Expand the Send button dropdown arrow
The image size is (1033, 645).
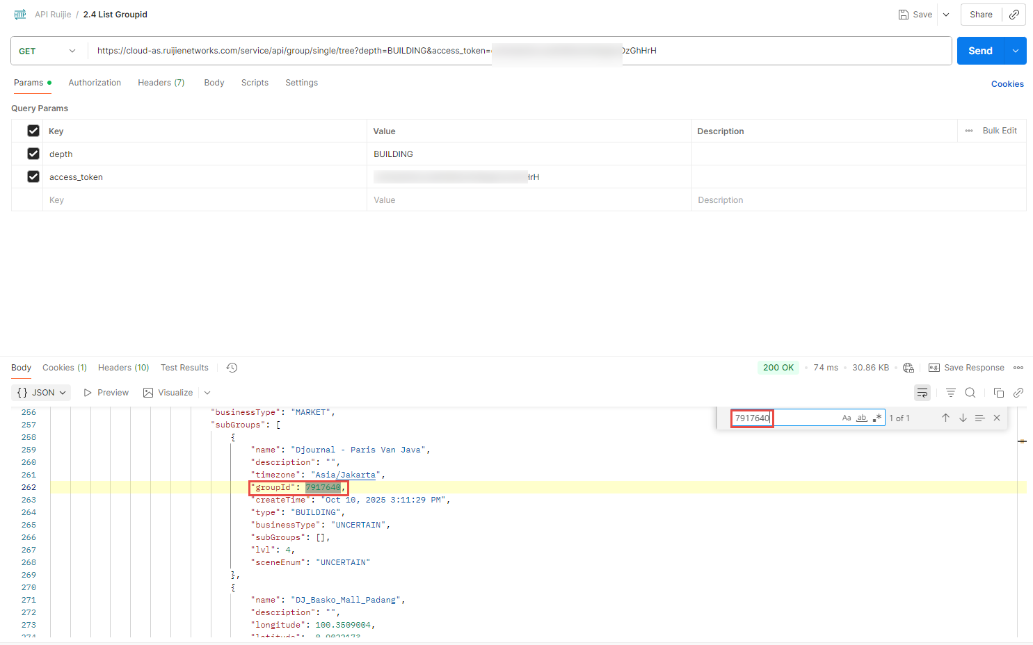pyautogui.click(x=1016, y=51)
